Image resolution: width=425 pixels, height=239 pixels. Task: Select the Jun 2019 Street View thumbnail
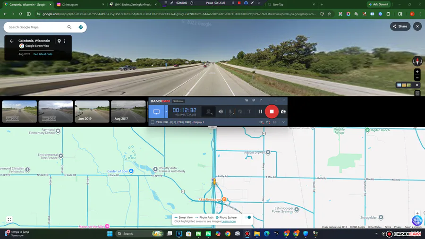[92, 111]
